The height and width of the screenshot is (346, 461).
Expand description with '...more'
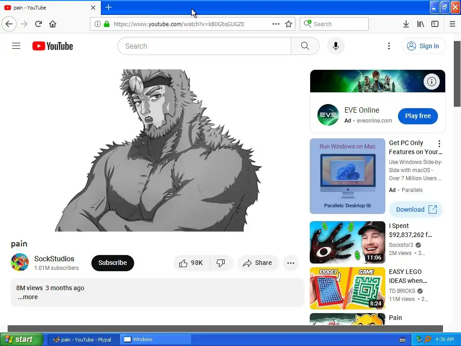[x=27, y=297]
